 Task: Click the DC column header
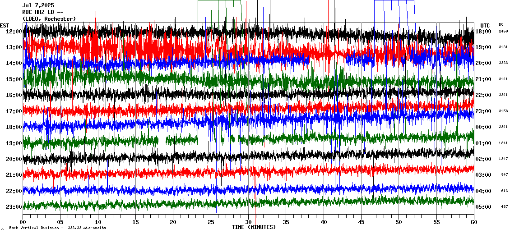click(x=501, y=24)
